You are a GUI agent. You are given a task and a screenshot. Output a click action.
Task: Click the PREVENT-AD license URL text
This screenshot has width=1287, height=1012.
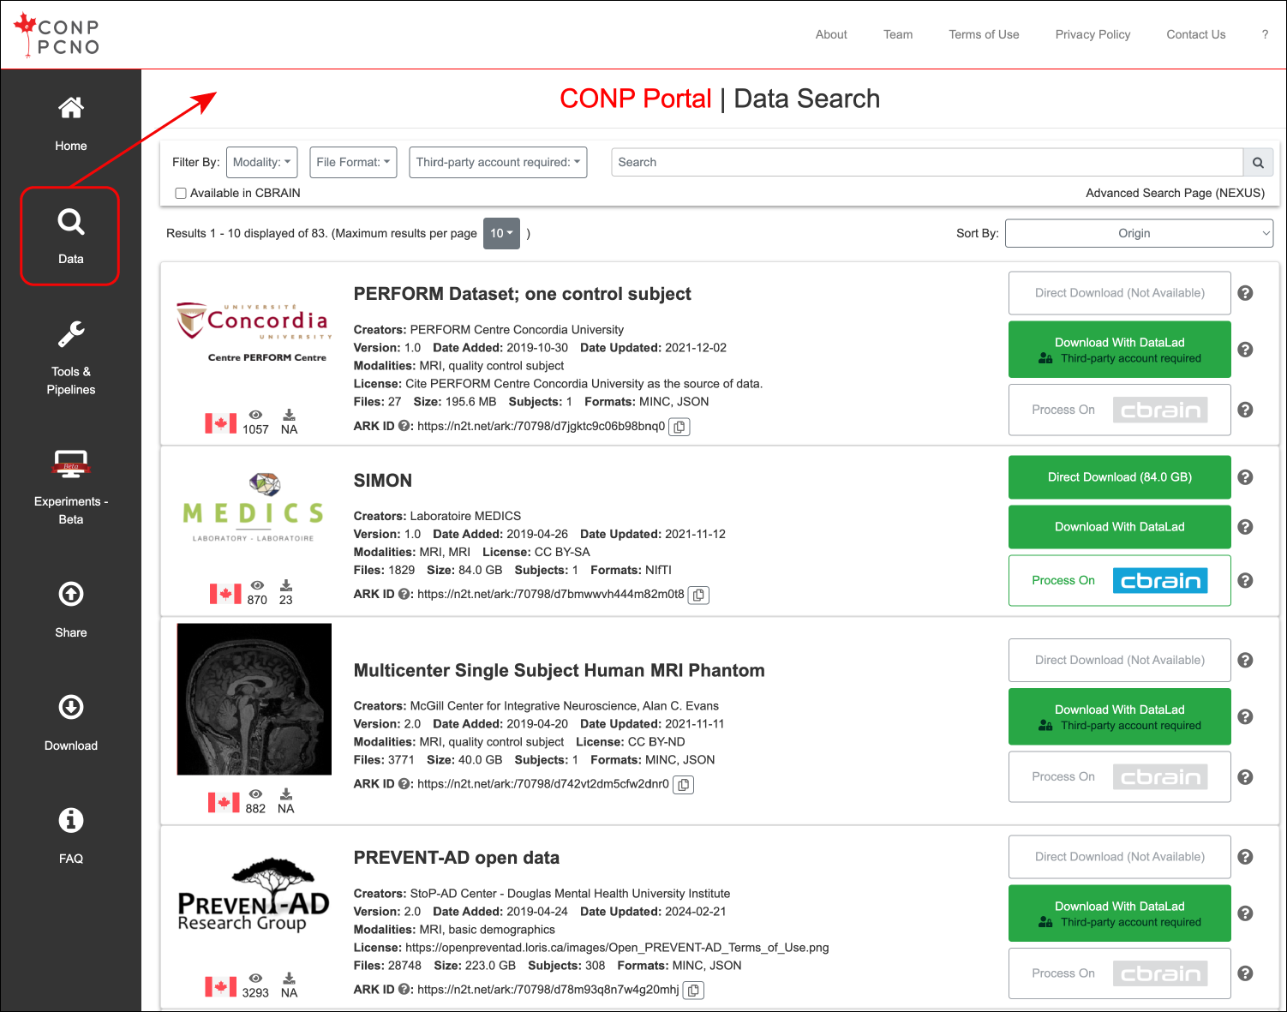[617, 948]
